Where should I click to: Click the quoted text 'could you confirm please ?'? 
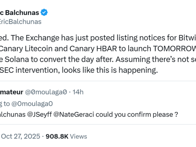coord(137,115)
